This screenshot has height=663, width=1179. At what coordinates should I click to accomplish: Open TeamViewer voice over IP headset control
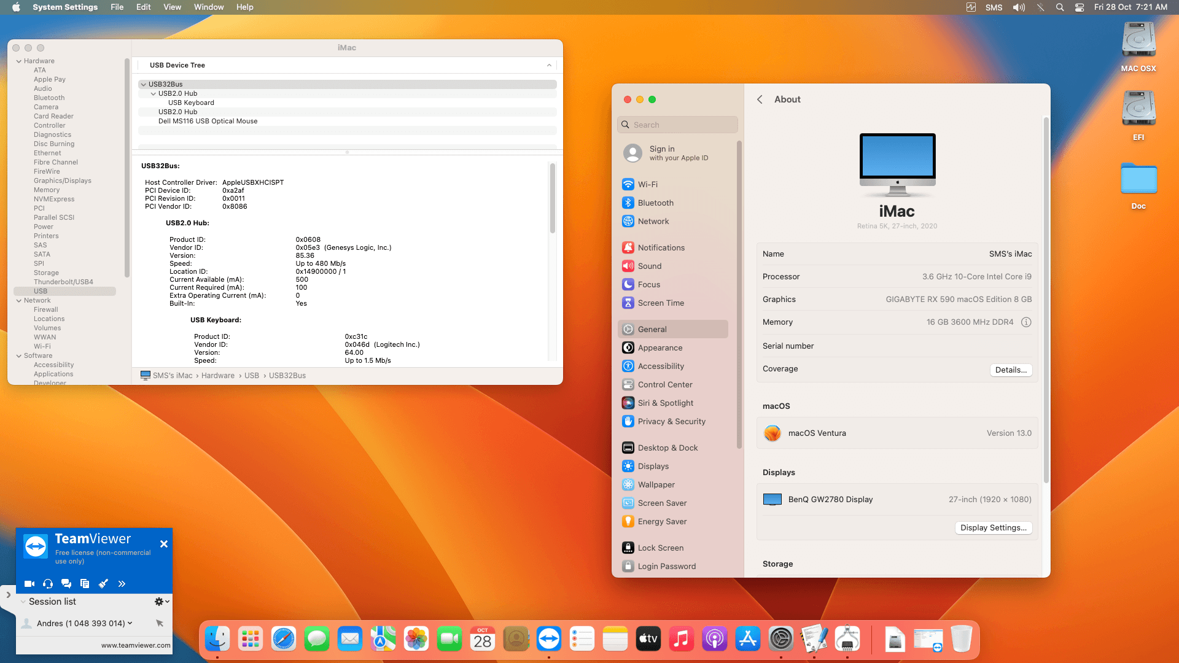click(x=47, y=584)
